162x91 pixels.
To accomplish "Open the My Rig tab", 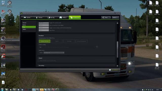I will [51, 17].
